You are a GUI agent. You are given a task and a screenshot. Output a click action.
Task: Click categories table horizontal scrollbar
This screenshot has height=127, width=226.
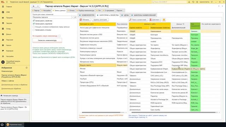click(101, 112)
